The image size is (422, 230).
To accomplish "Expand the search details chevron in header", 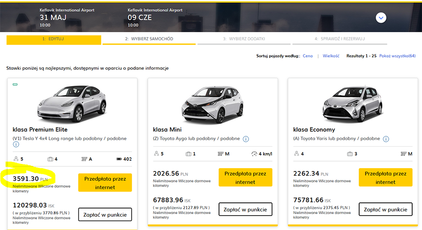I will pyautogui.click(x=381, y=18).
